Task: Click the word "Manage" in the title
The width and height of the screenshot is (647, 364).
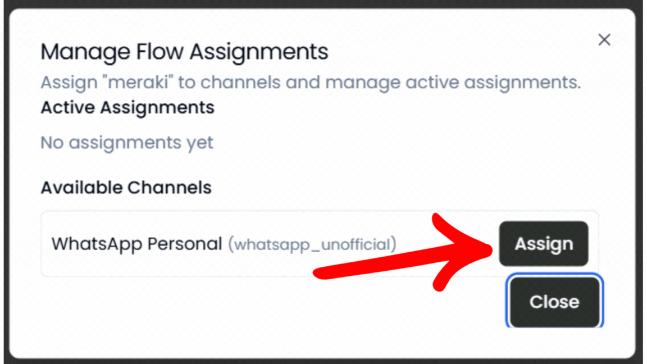Action: click(85, 52)
